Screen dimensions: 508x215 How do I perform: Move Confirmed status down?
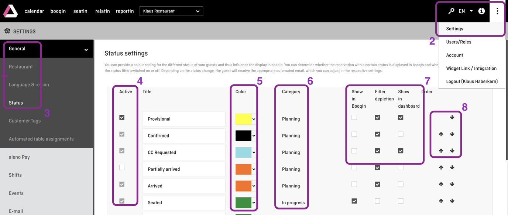coord(452,134)
